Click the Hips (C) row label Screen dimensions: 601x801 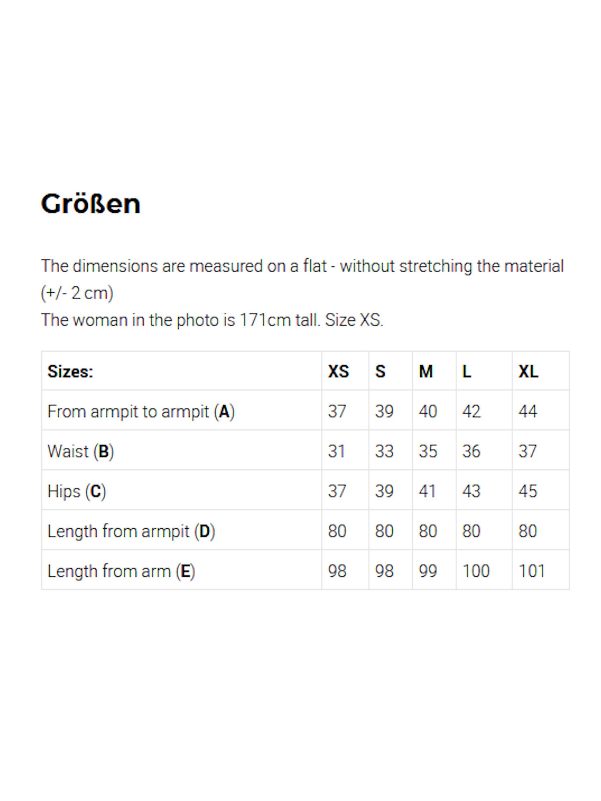(x=76, y=491)
